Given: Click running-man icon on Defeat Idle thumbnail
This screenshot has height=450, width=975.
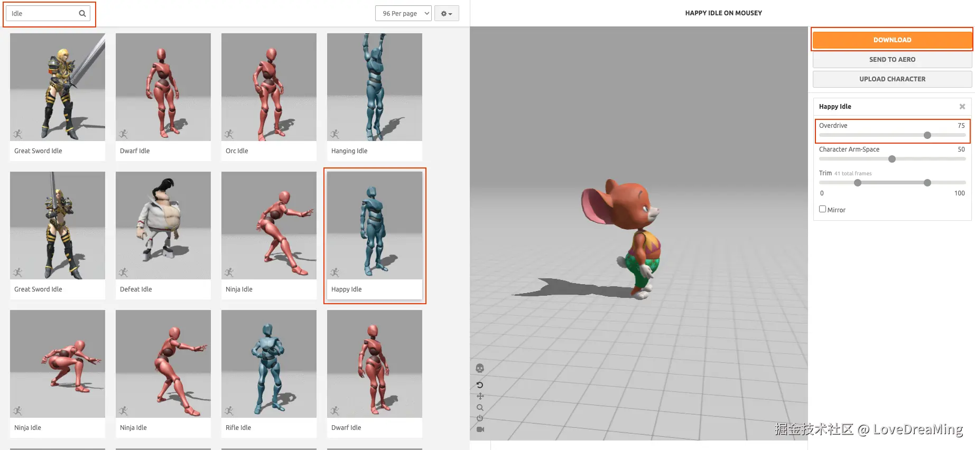Looking at the screenshot, I should point(123,273).
